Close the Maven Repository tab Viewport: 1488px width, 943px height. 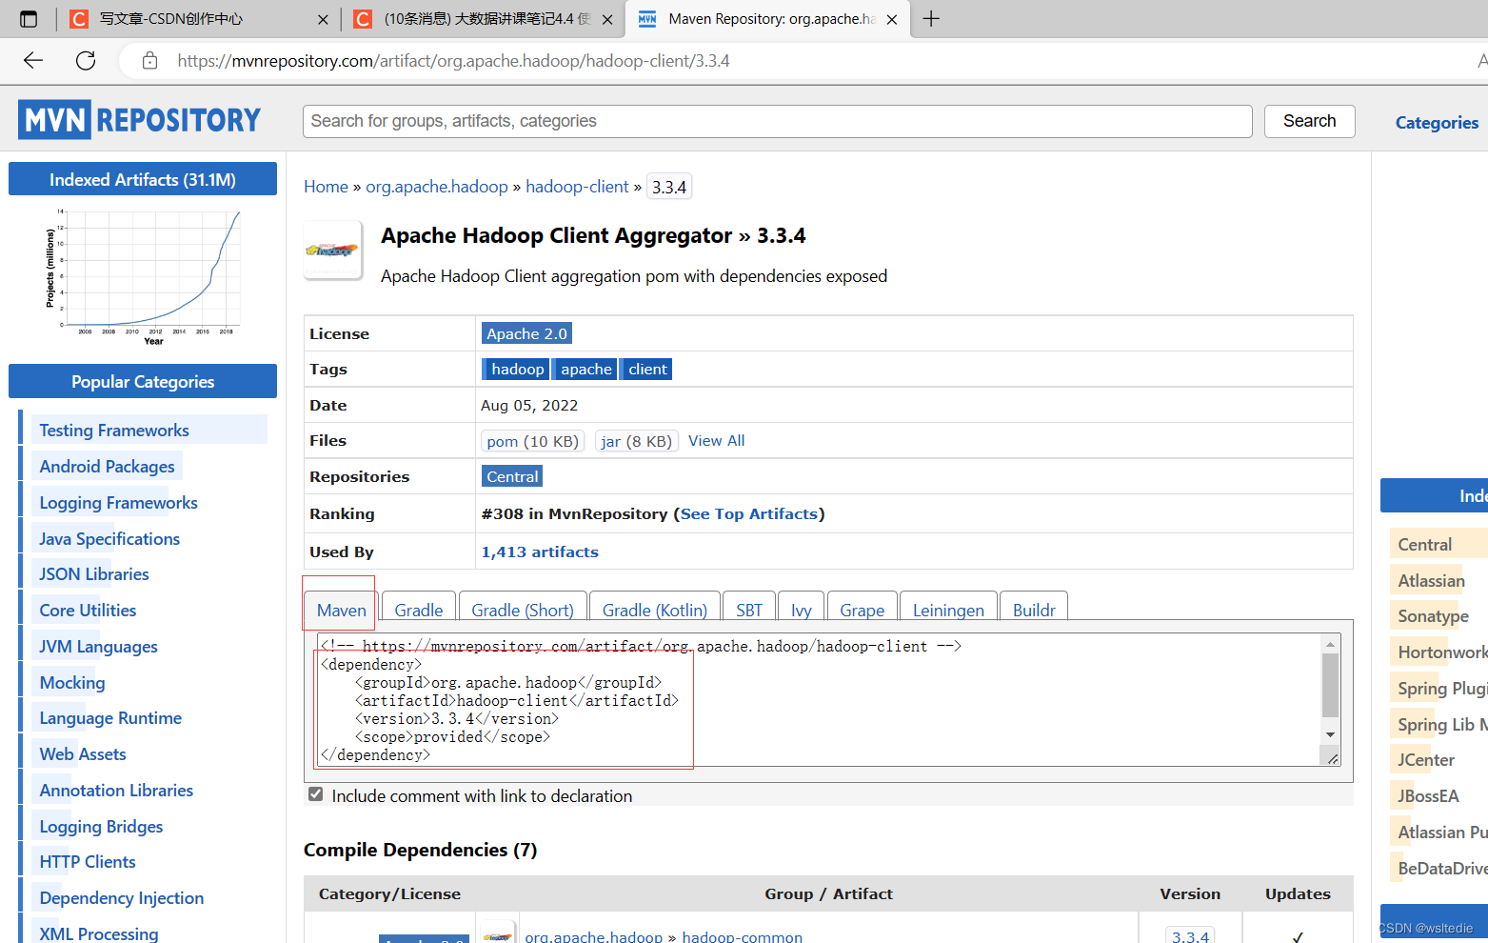[892, 19]
